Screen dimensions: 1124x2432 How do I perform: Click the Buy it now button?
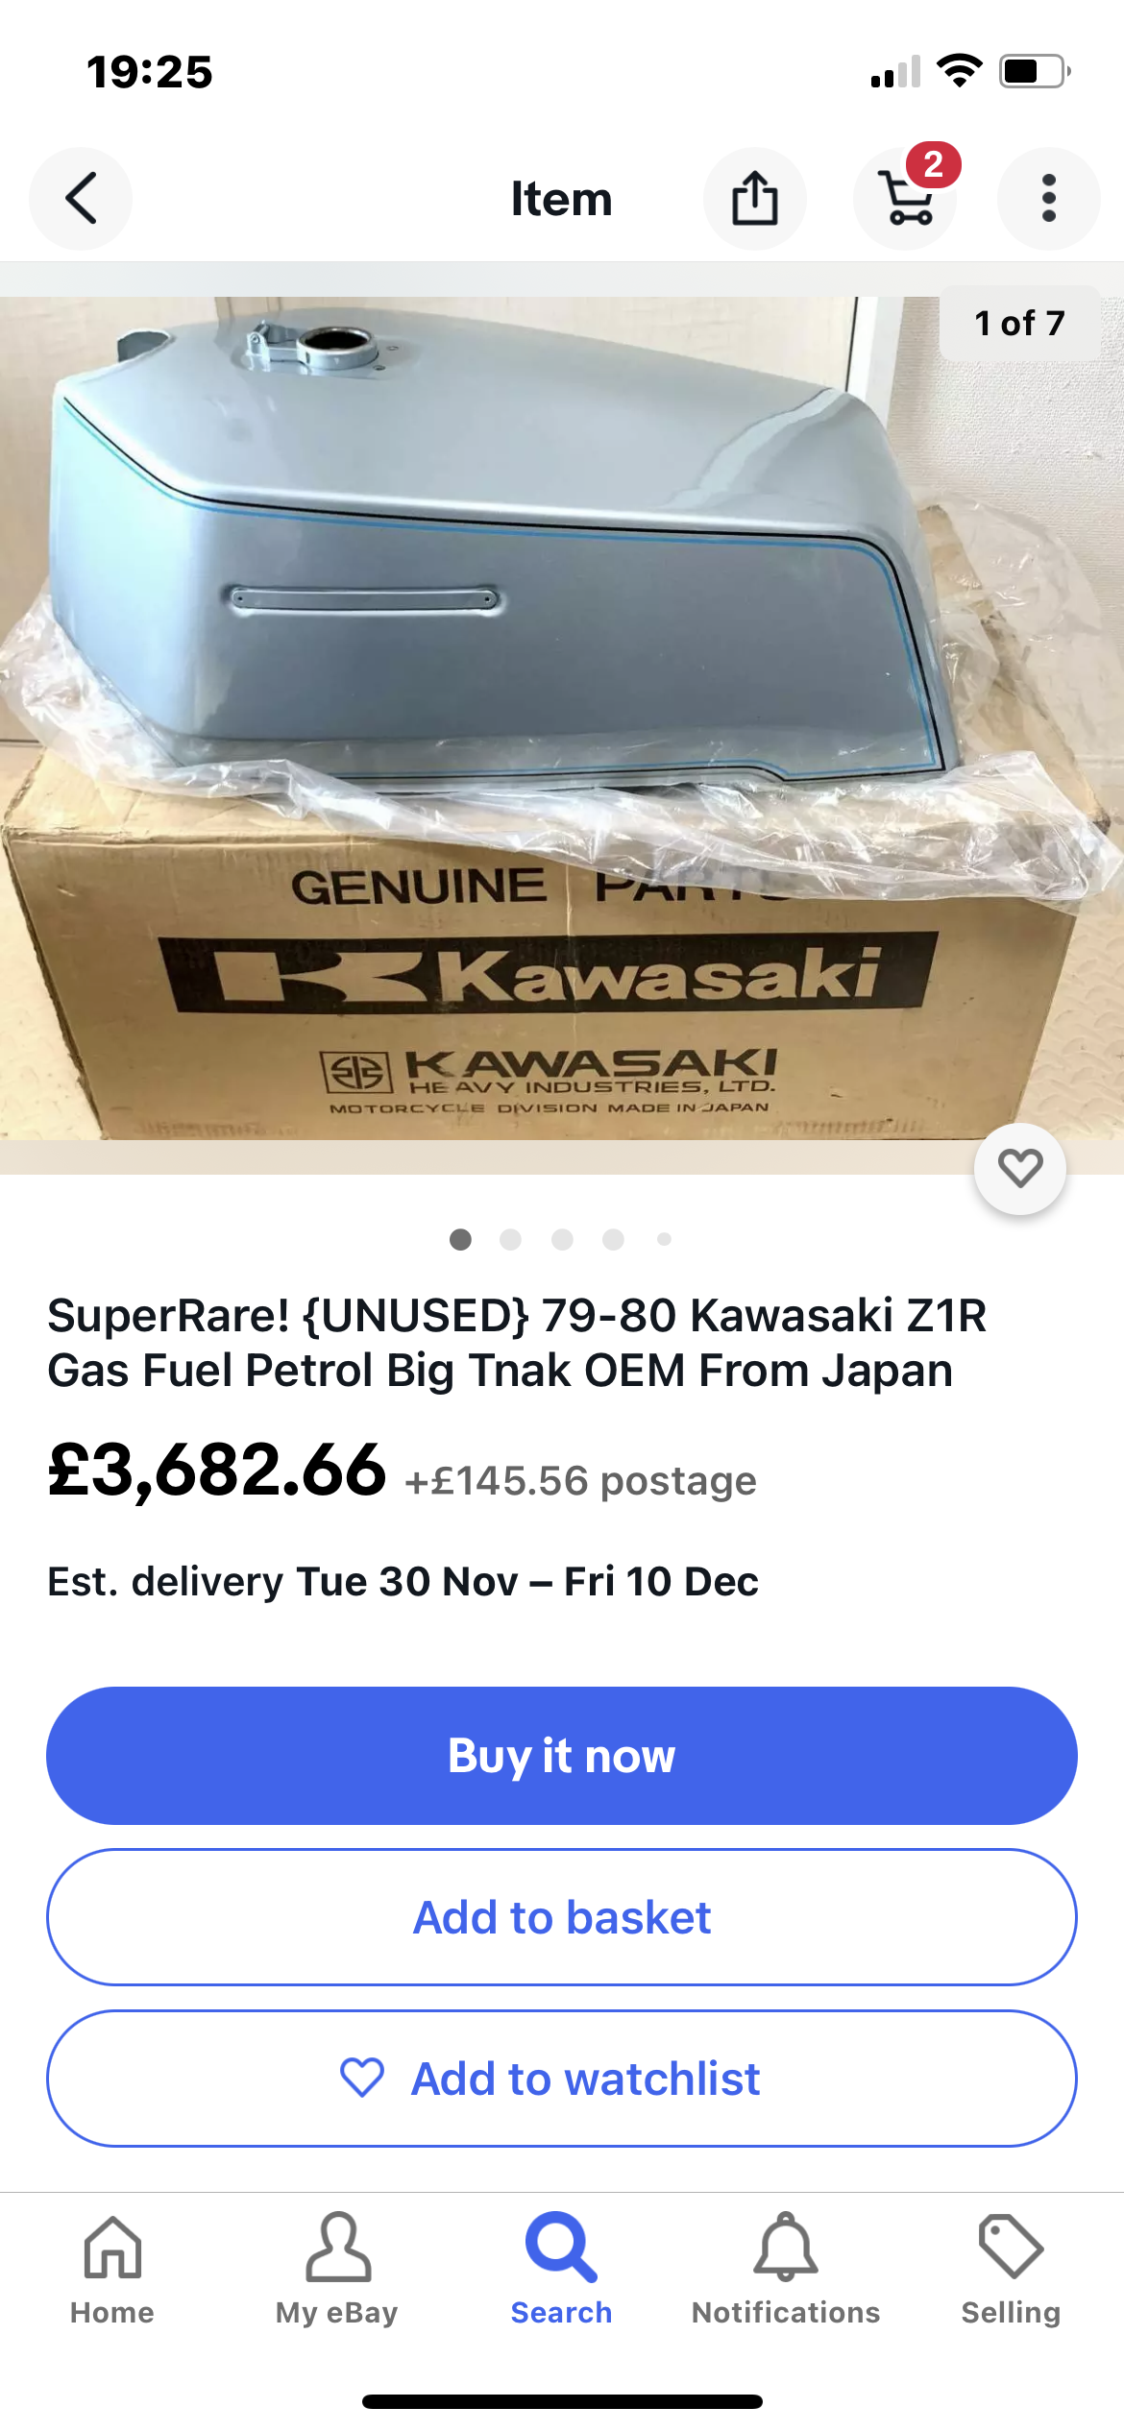562,1756
